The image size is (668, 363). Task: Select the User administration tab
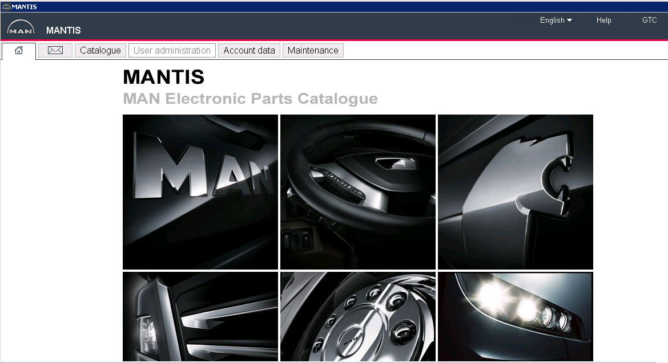point(172,51)
